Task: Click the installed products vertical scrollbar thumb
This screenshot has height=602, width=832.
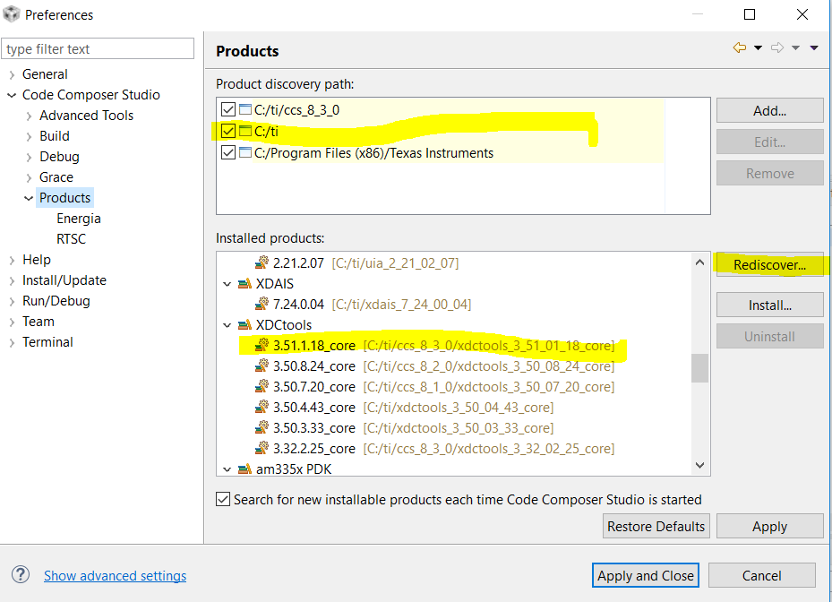Action: click(x=699, y=367)
